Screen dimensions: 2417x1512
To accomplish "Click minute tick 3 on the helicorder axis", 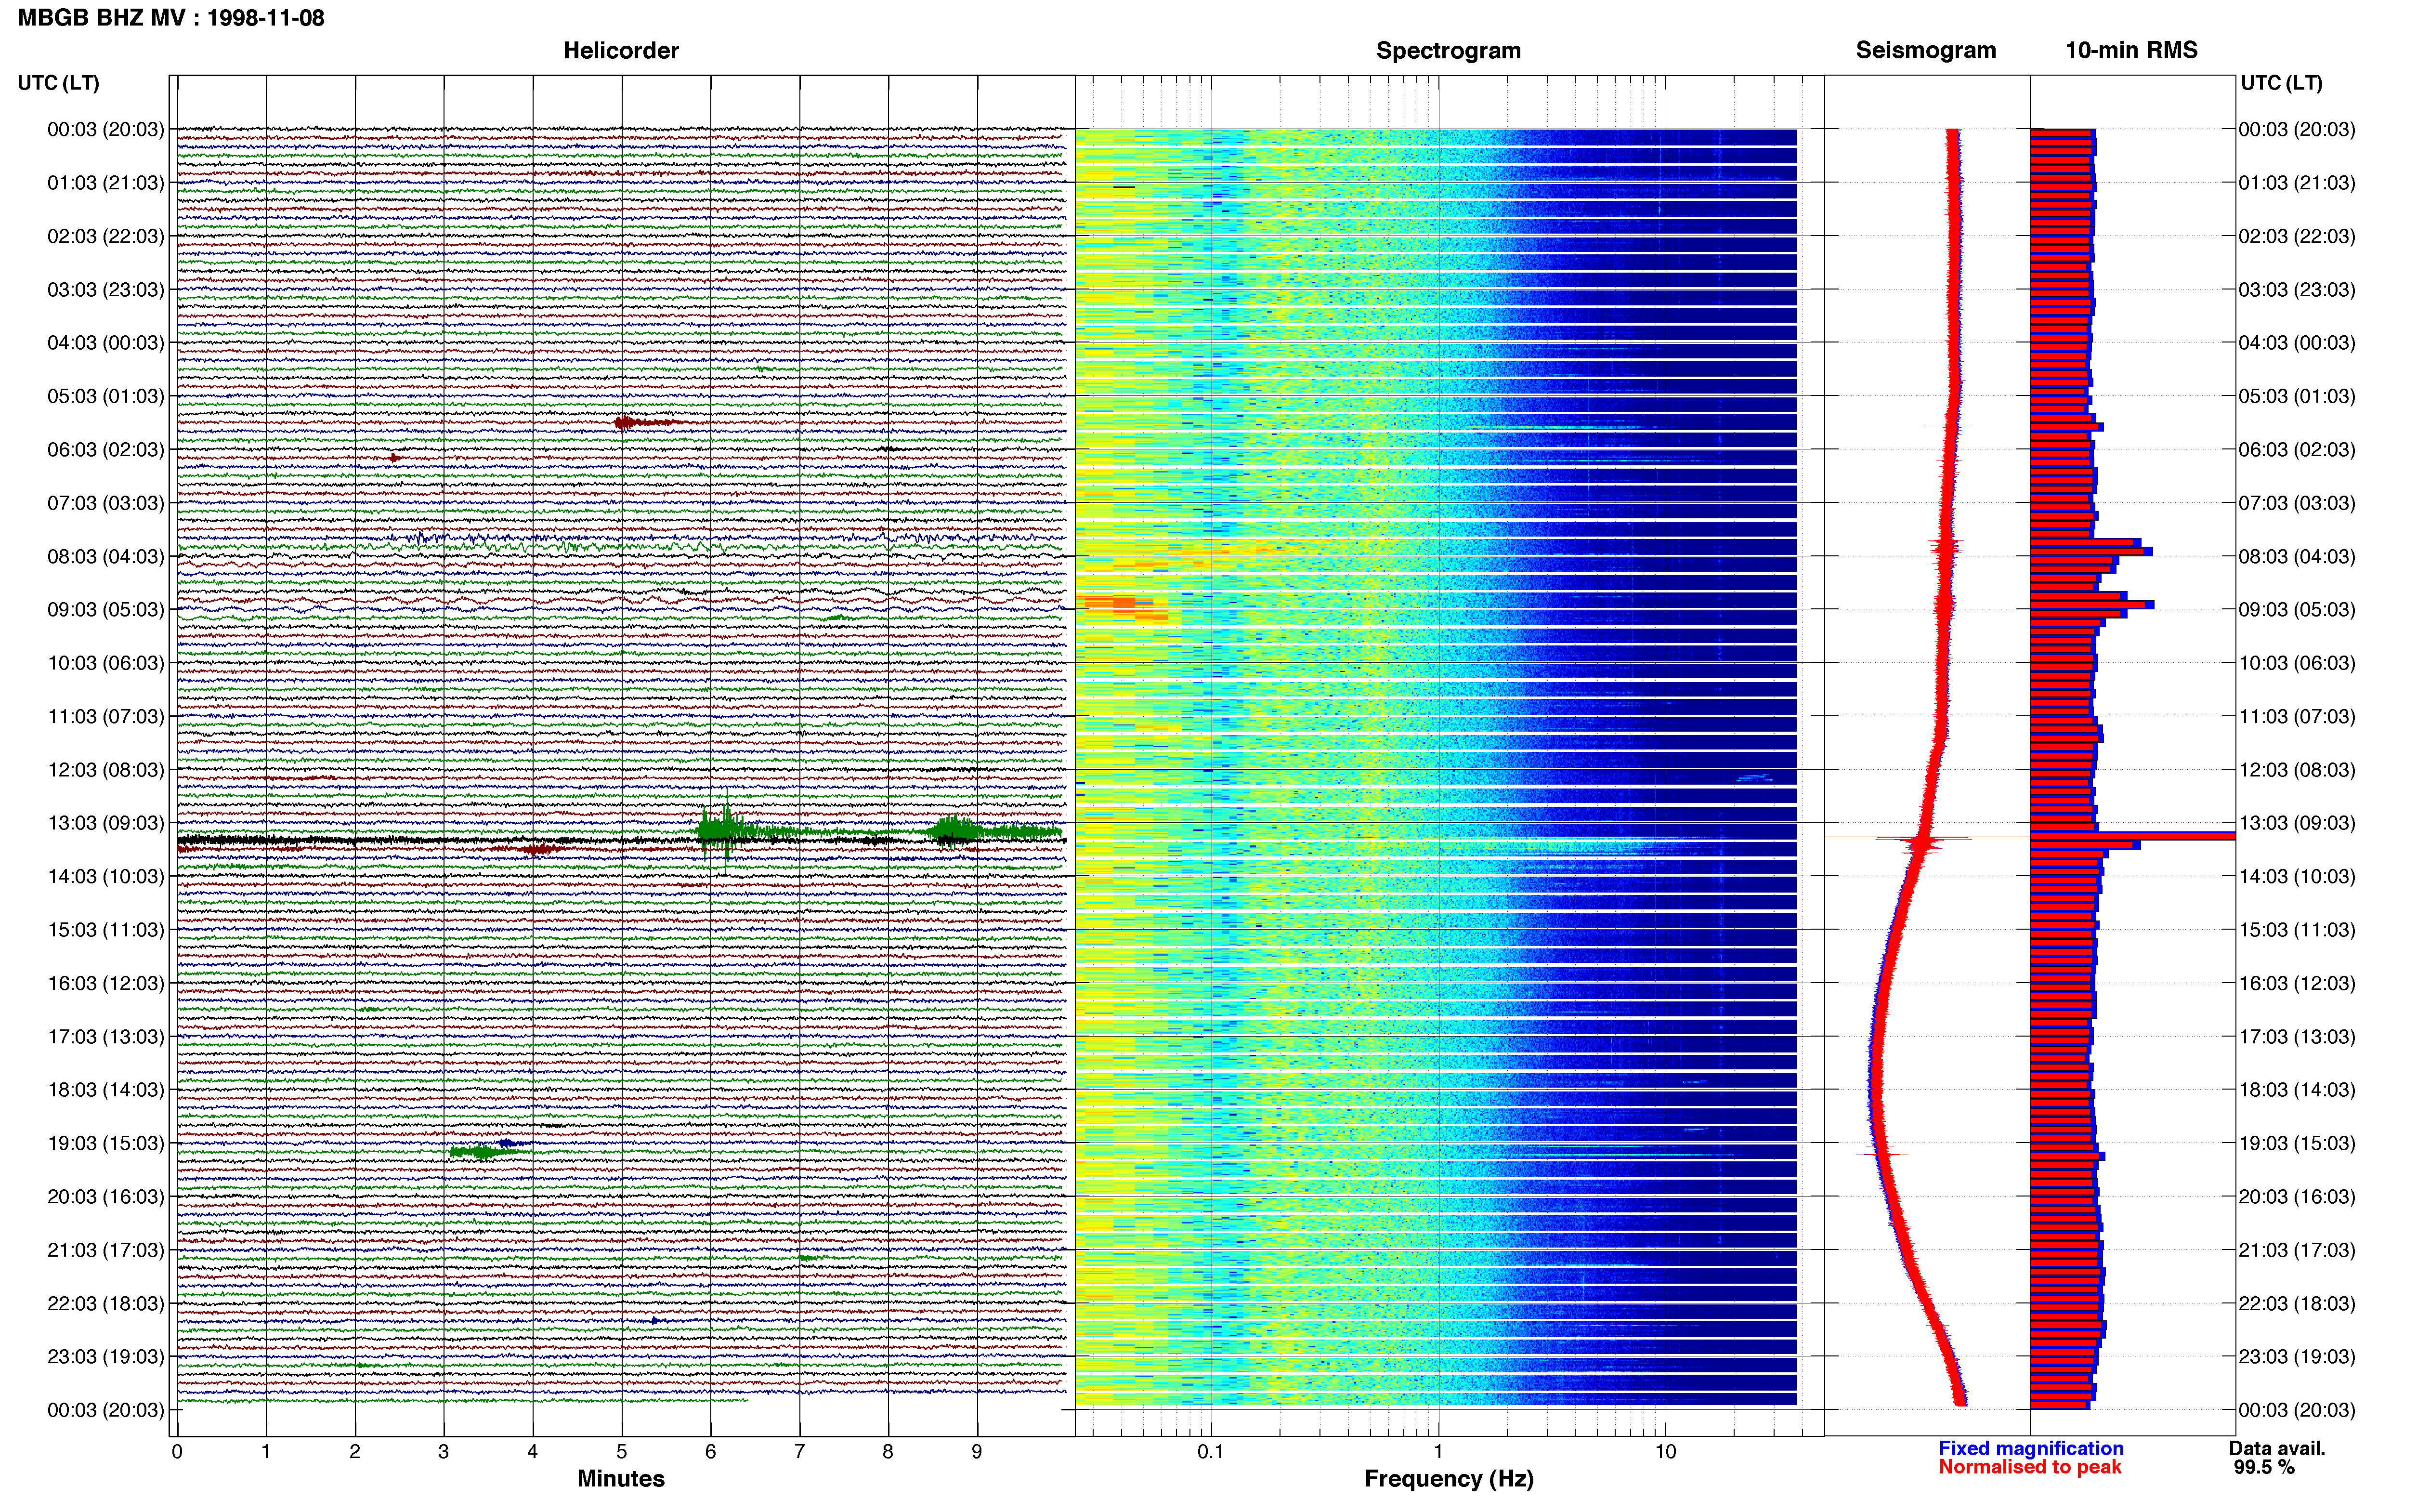I will (x=444, y=1451).
